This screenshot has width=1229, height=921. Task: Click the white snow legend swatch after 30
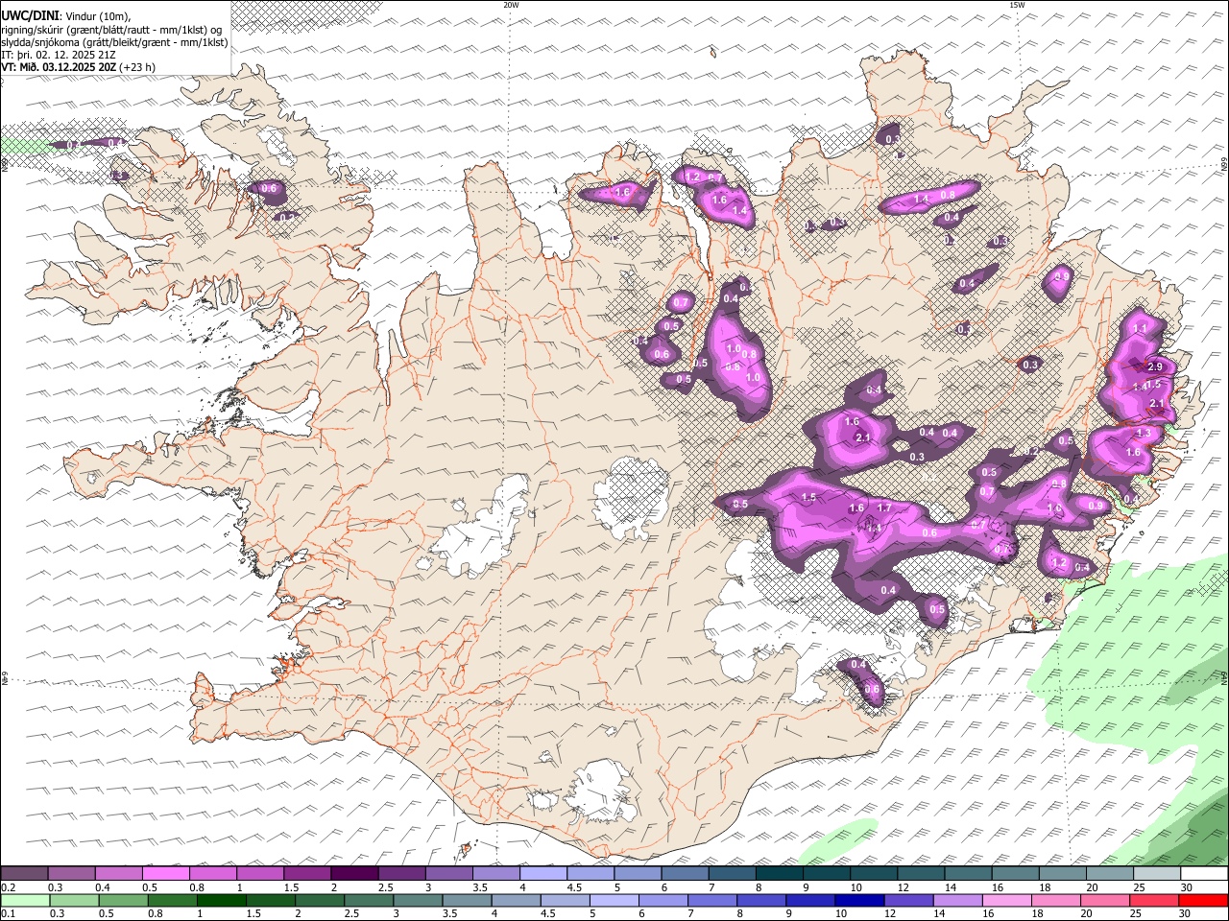[x=1204, y=874]
